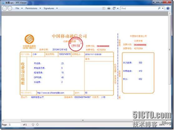Viewport: 174px width, 130px height.
Task: Open the Signatures menu
Action: coord(49,8)
